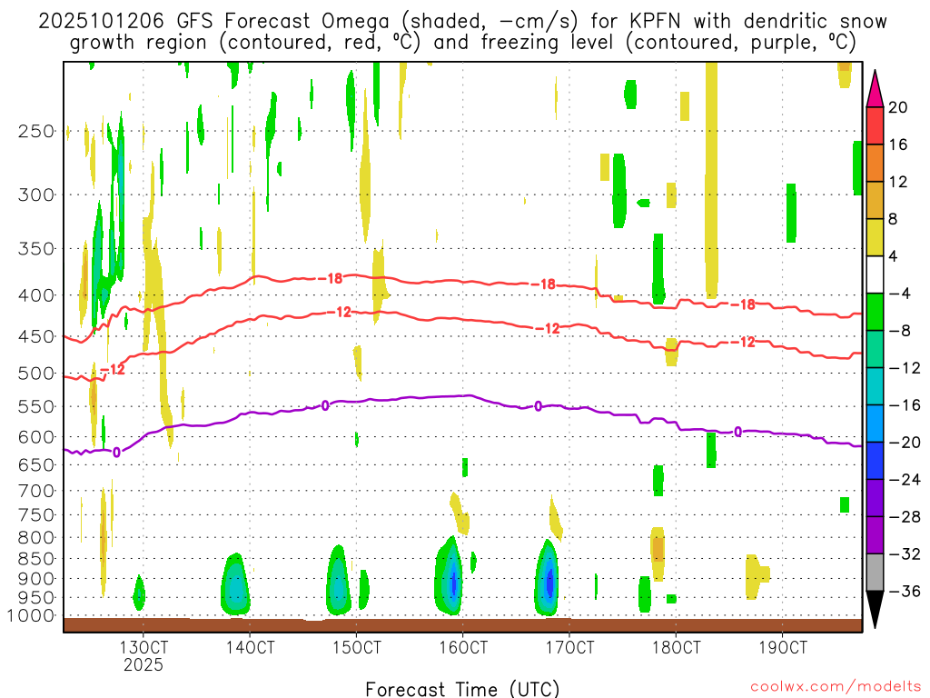
Task: Click the 250 pressure level label
Action: pyautogui.click(x=36, y=131)
